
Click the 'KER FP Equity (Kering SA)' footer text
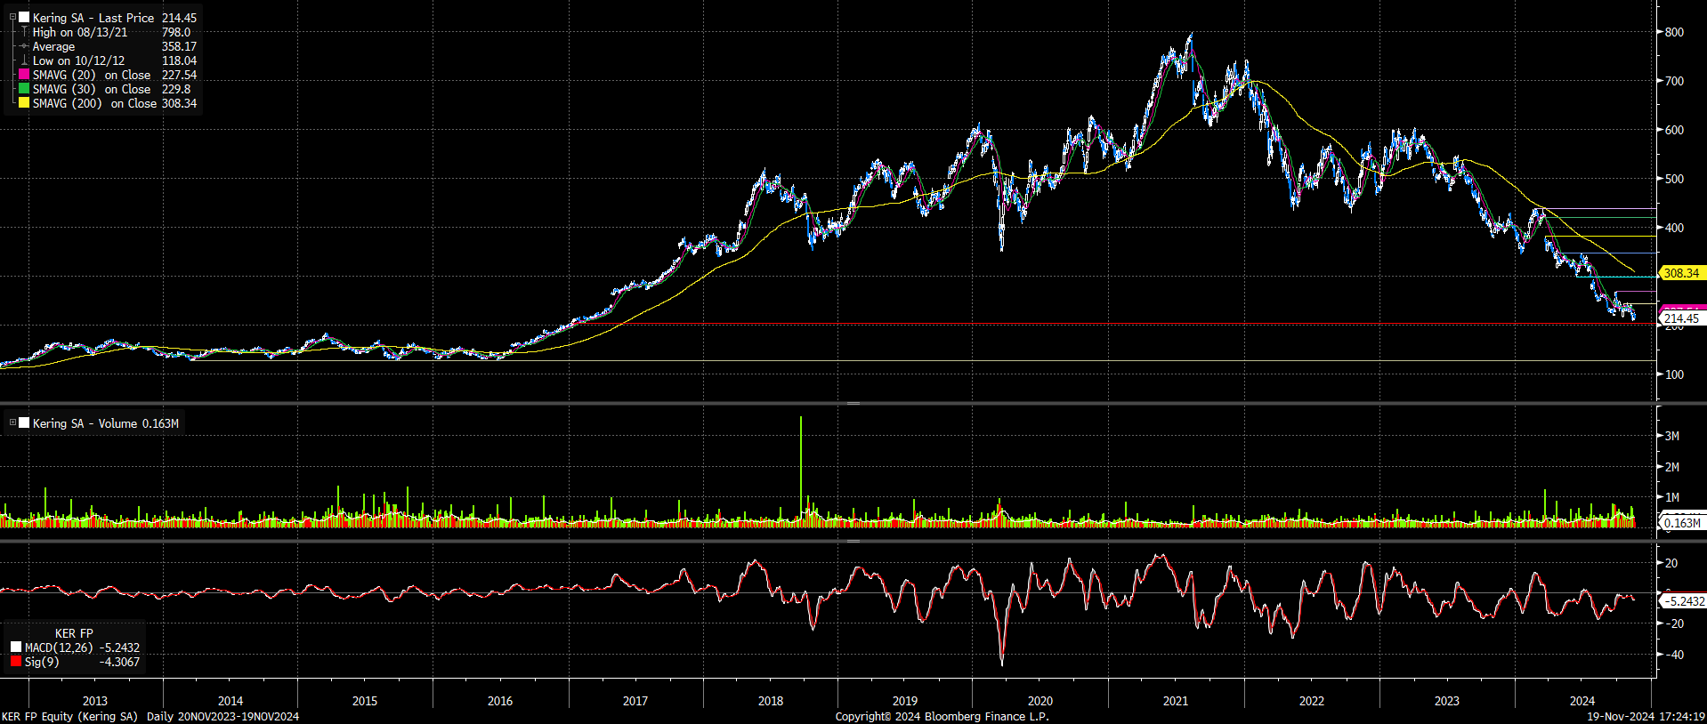(70, 717)
